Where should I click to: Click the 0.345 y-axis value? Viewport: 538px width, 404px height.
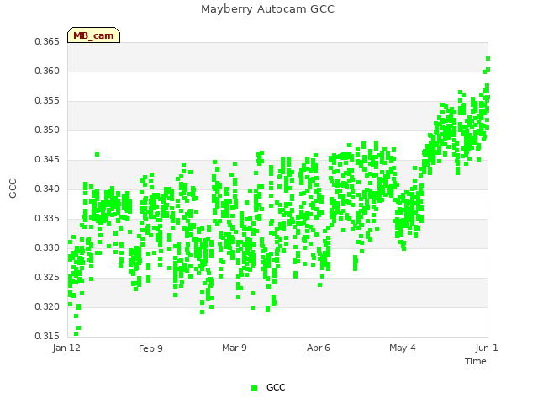pyautogui.click(x=47, y=159)
